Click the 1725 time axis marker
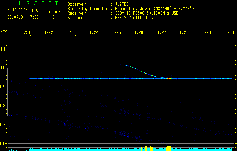 [x=116, y=32]
